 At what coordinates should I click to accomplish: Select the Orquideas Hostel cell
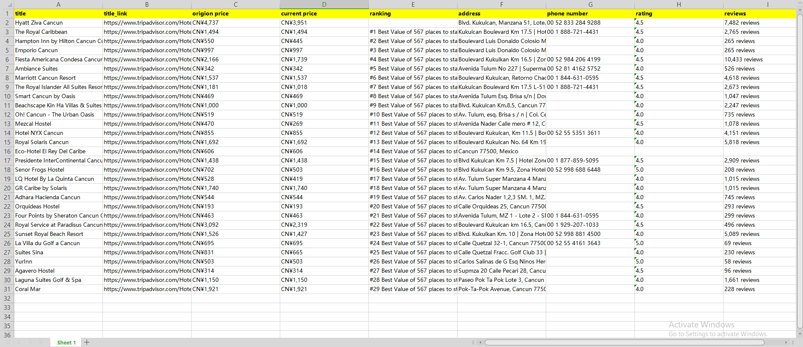coord(59,207)
